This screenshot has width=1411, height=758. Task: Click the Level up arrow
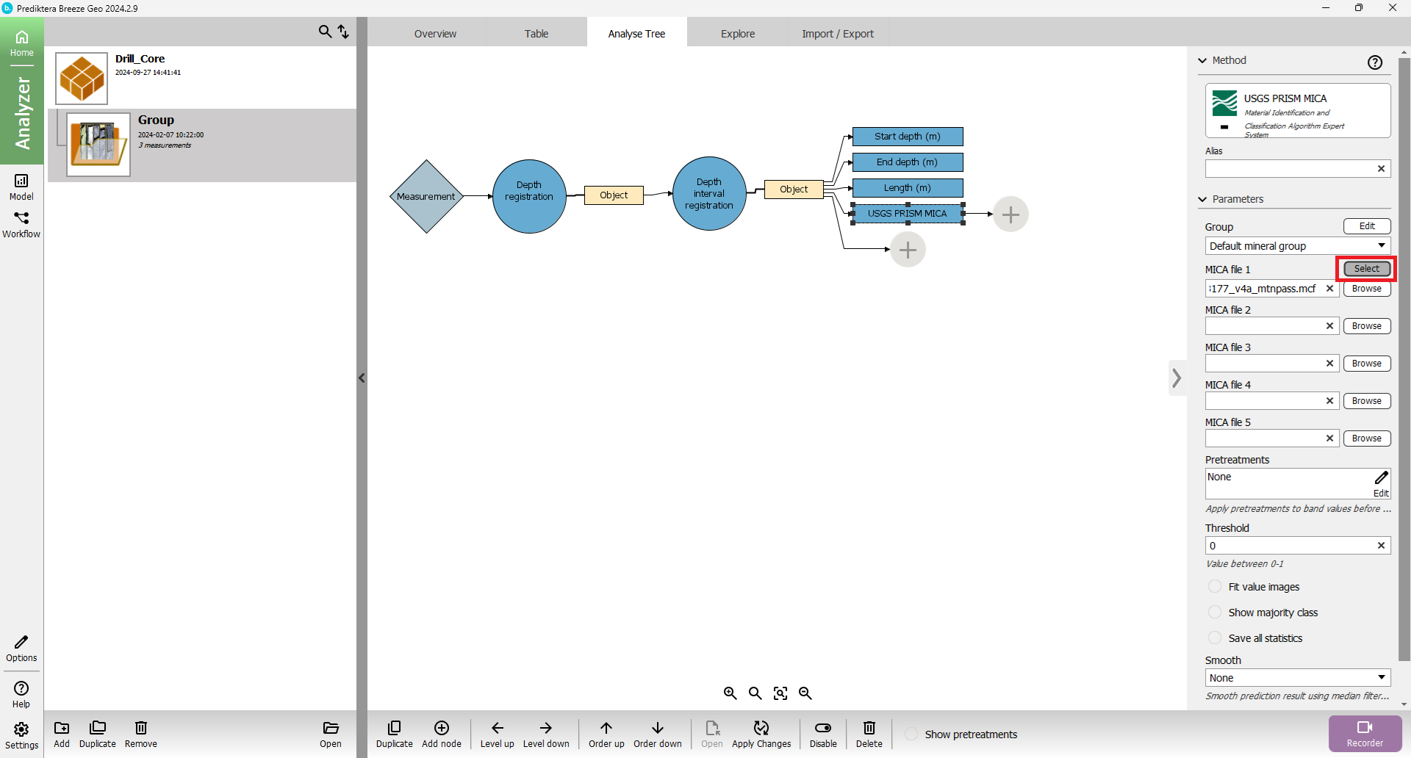497,729
